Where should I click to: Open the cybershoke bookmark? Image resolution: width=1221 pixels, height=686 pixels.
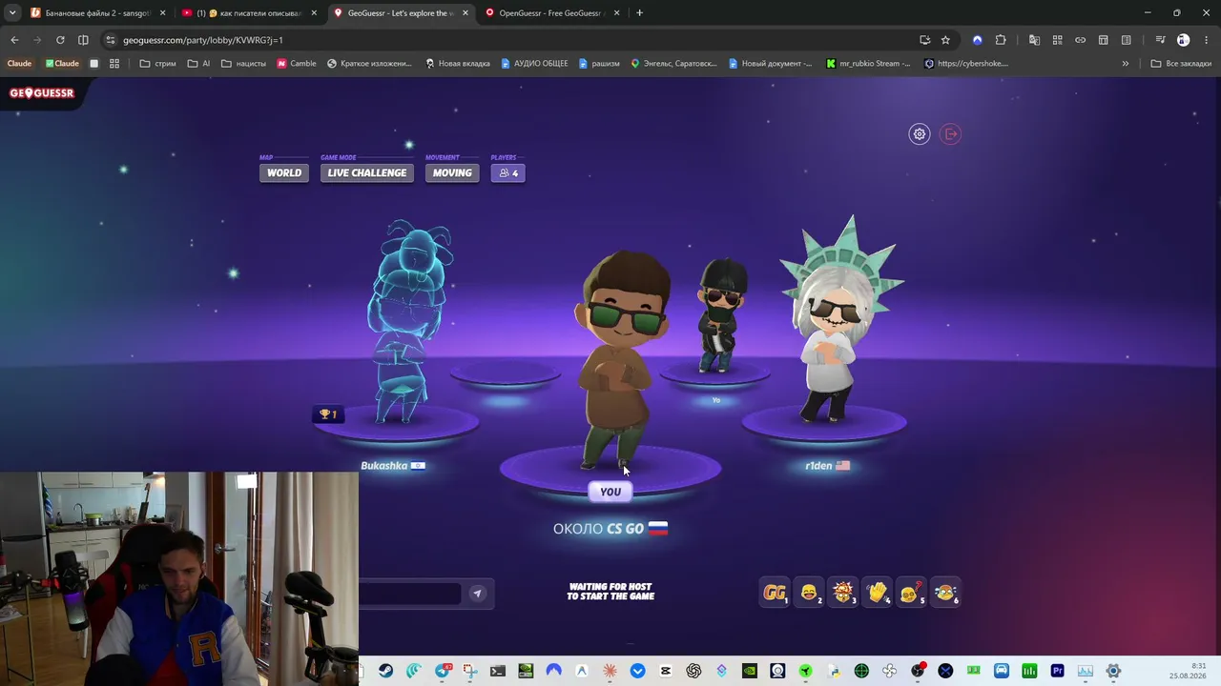pyautogui.click(x=966, y=64)
